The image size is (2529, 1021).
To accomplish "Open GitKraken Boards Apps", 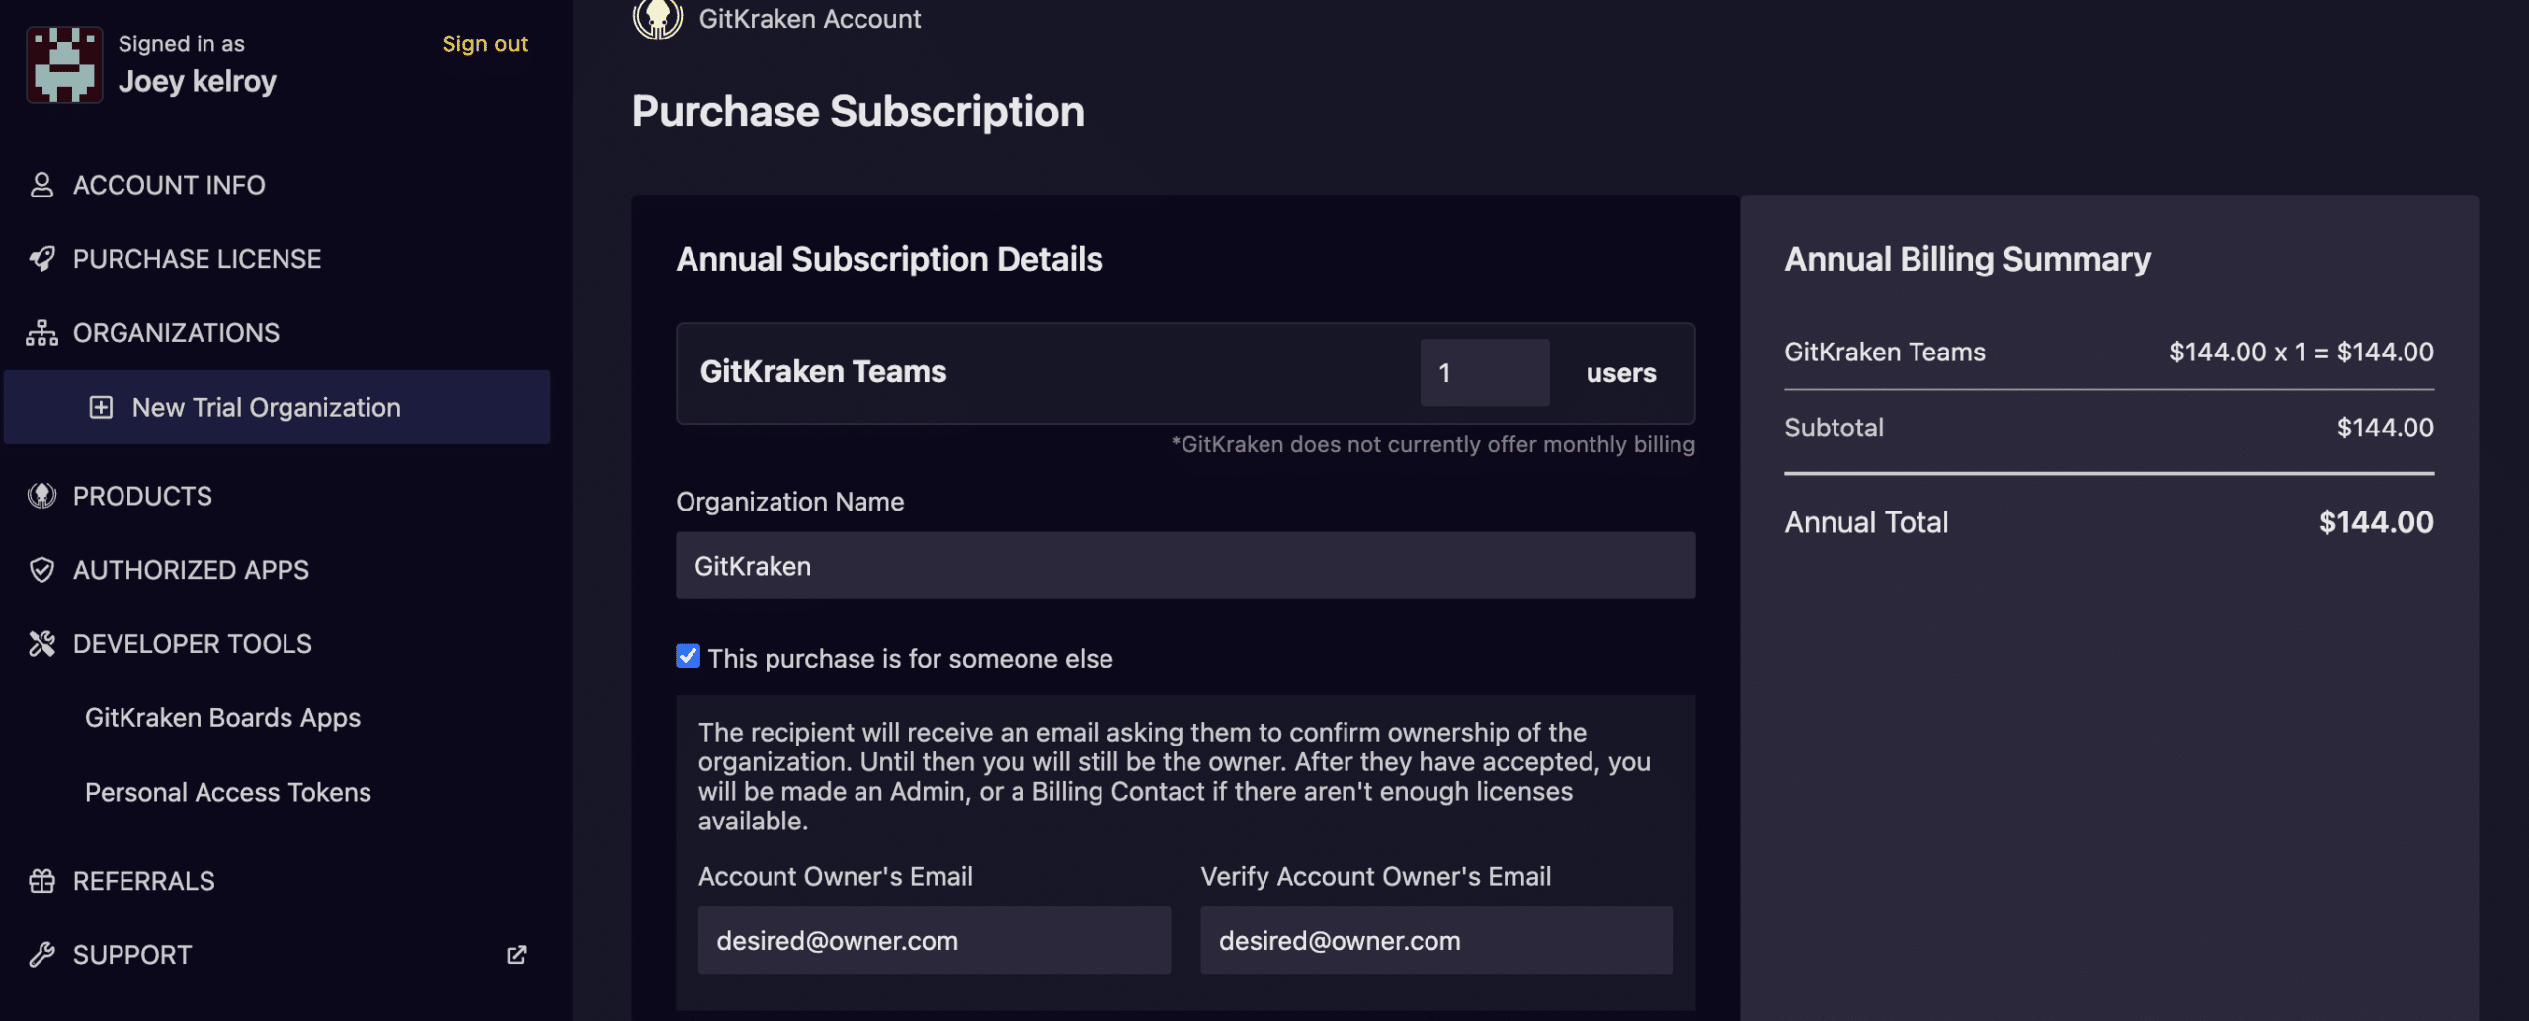I will 222,717.
